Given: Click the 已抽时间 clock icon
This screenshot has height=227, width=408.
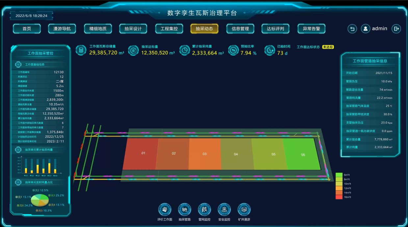Looking at the screenshot, I should 270,50.
